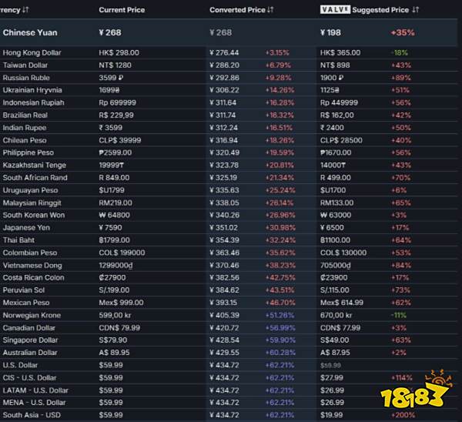The width and height of the screenshot is (462, 422).
Task: Select Kazakhstani Tenge row label
Action: [x=35, y=166]
